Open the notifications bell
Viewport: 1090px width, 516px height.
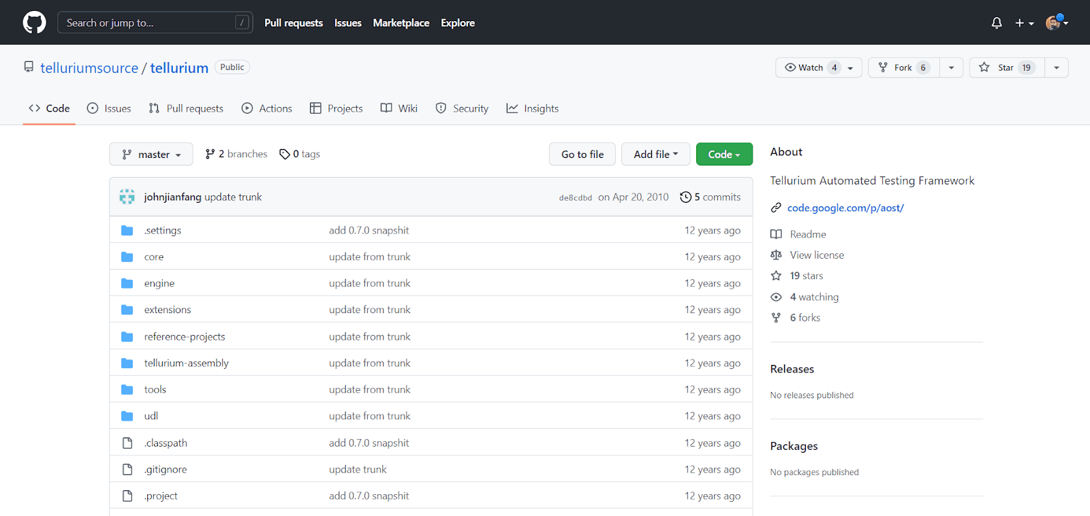click(x=996, y=23)
